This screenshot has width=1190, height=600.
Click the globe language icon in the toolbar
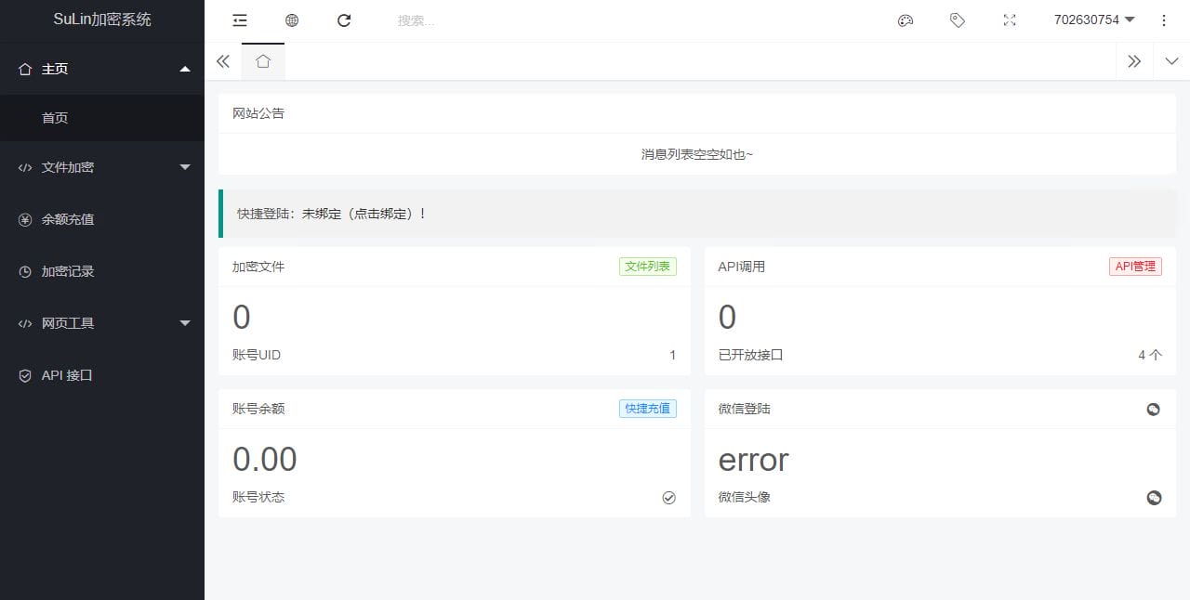(292, 20)
